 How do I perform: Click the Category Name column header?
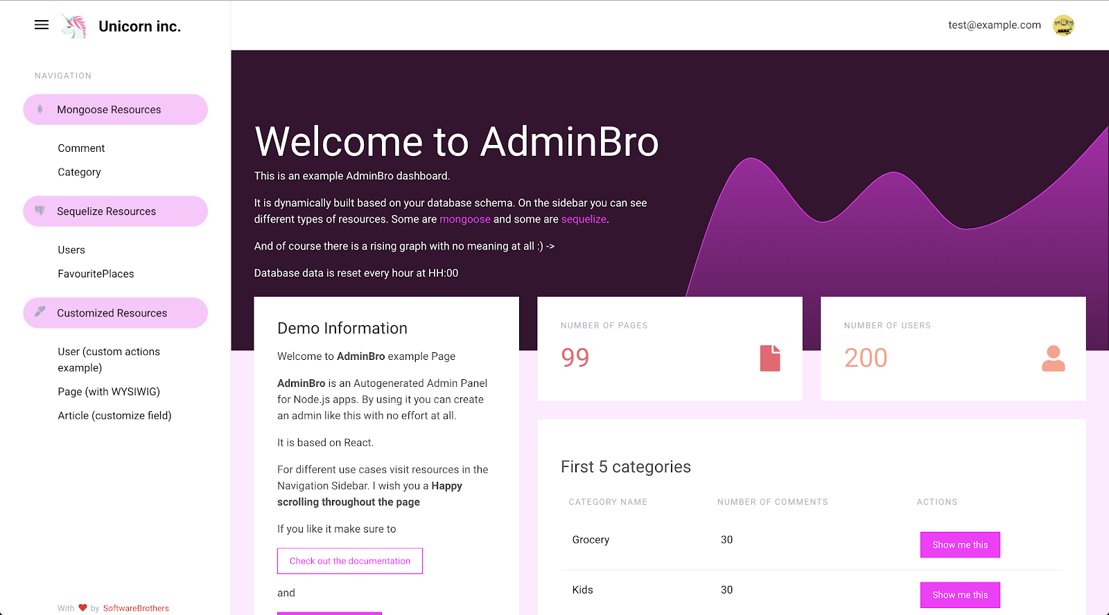coord(608,502)
